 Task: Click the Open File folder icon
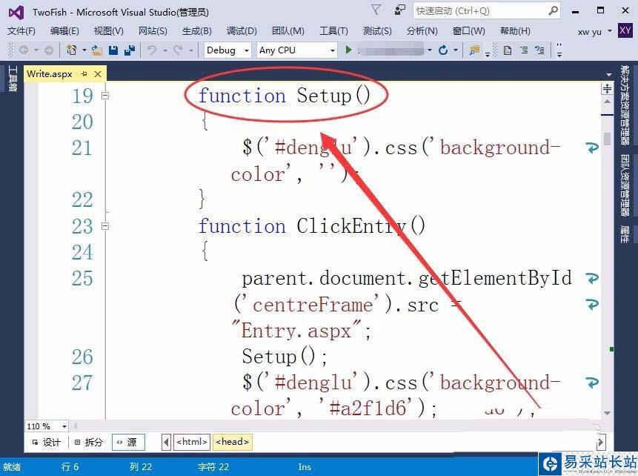pyautogui.click(x=96, y=50)
